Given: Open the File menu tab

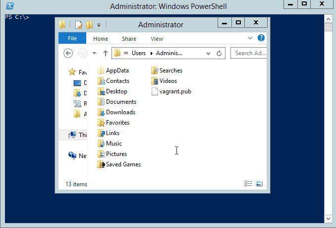Looking at the screenshot, I should pyautogui.click(x=72, y=38).
